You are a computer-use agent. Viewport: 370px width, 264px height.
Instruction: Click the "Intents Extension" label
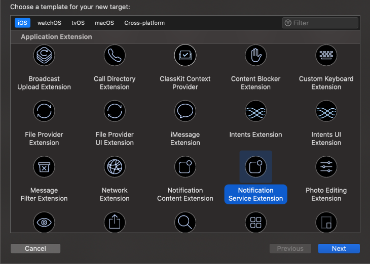256,135
